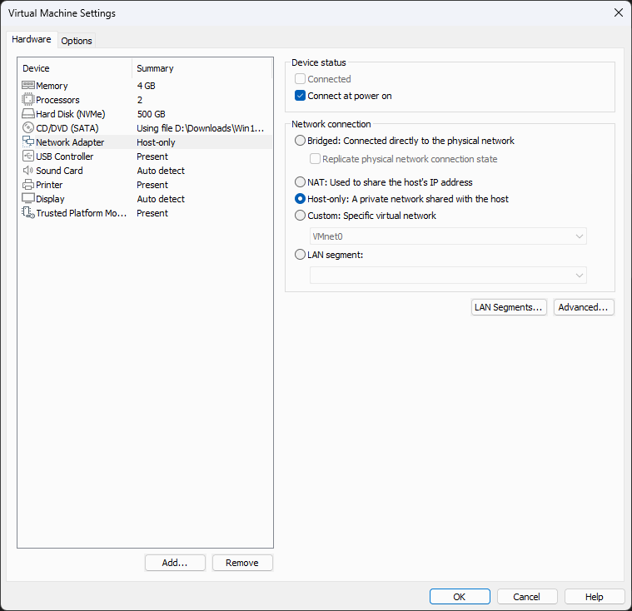Select the LAN segment radio button
632x611 pixels.
point(300,255)
